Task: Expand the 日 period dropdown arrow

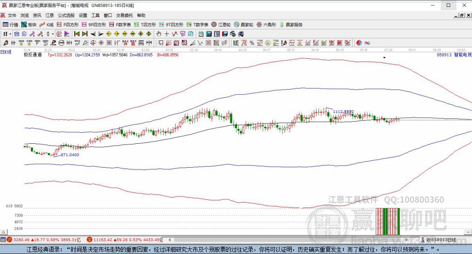Action: click(x=10, y=34)
